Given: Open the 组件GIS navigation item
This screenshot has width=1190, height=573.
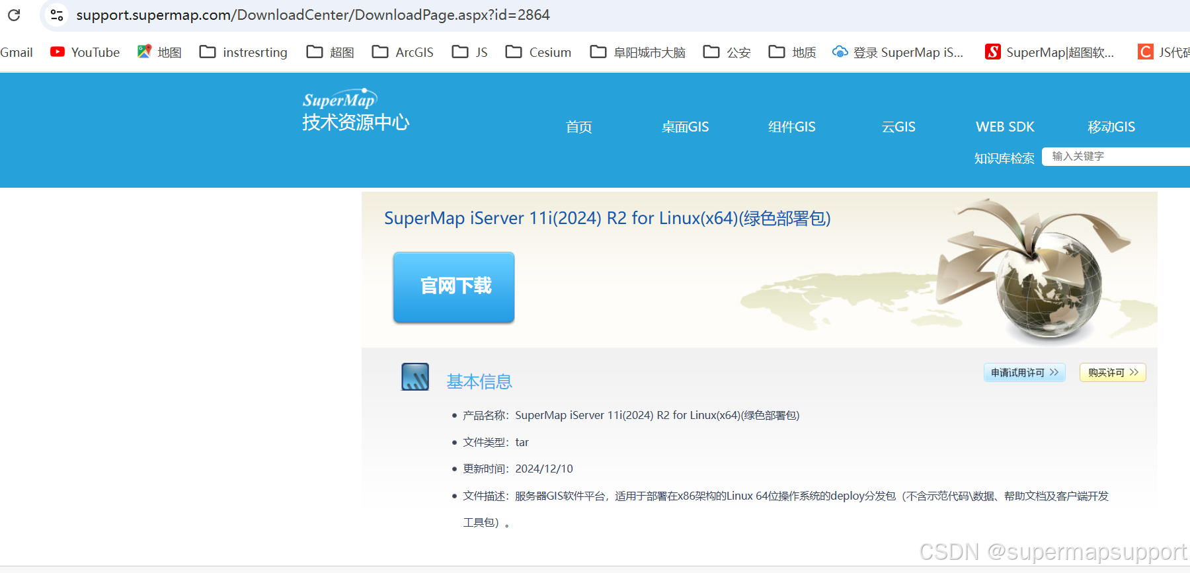Looking at the screenshot, I should coord(792,127).
